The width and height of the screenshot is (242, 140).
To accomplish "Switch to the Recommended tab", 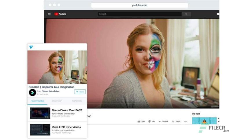I will coord(37,101).
